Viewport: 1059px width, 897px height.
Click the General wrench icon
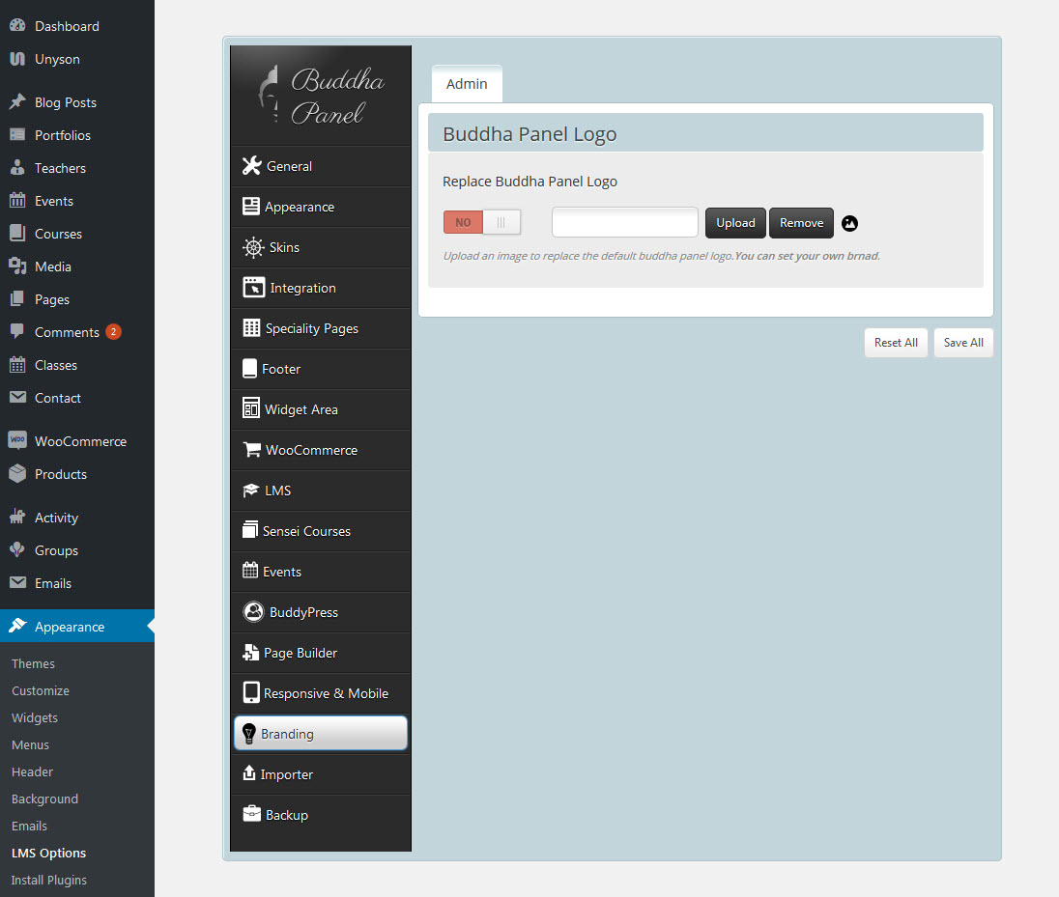pos(251,166)
